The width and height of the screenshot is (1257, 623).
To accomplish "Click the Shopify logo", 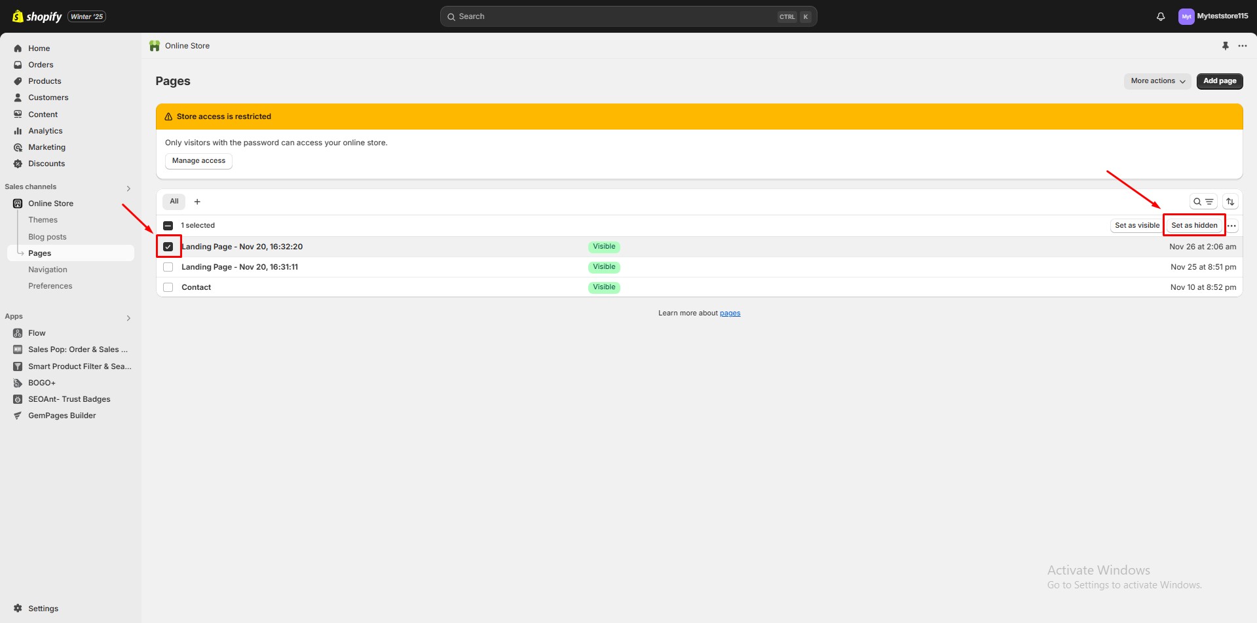I will point(37,16).
